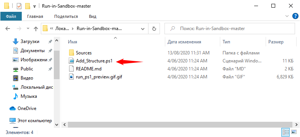Open the breadcrumb arrow after Лока...
Screen dimensions: 300x137
(73, 29)
